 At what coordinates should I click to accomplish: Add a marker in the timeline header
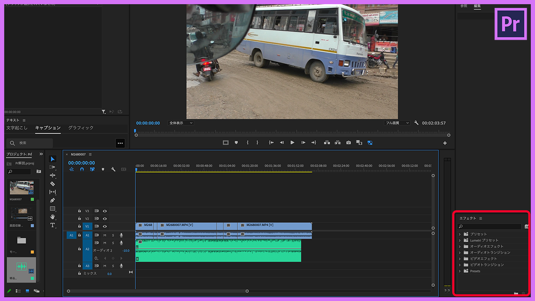(x=103, y=169)
